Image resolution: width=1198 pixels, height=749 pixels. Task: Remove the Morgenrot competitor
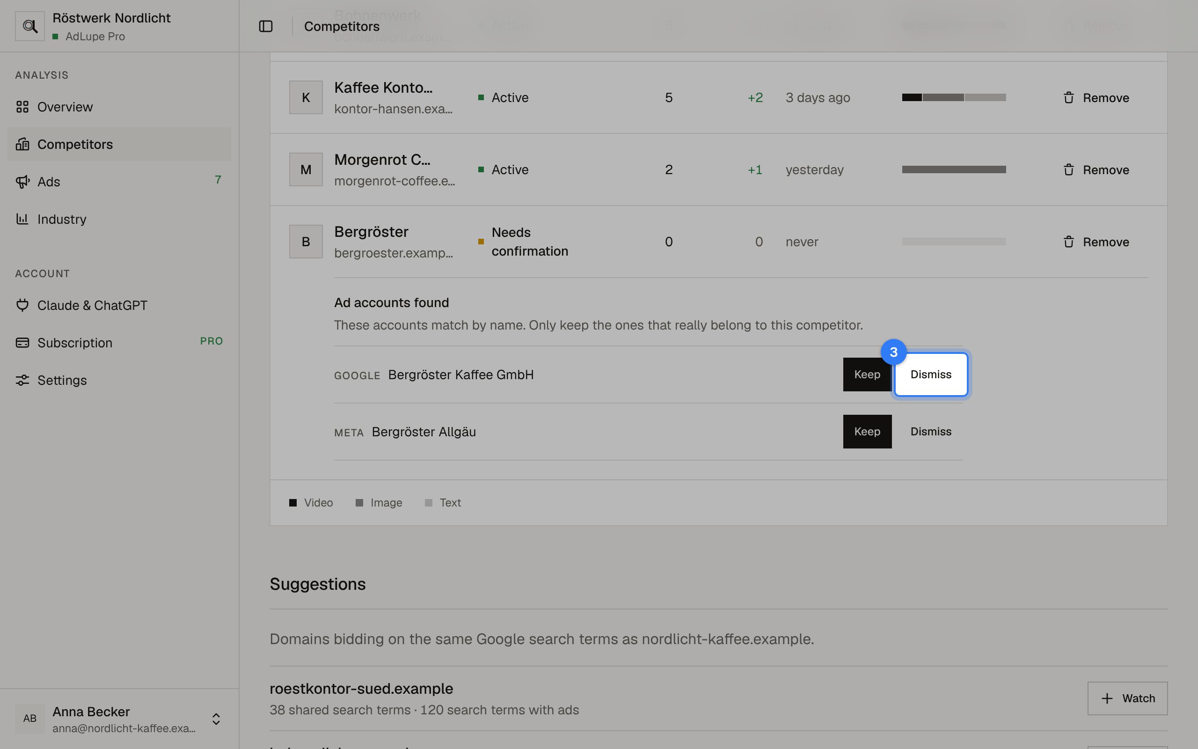pyautogui.click(x=1096, y=170)
